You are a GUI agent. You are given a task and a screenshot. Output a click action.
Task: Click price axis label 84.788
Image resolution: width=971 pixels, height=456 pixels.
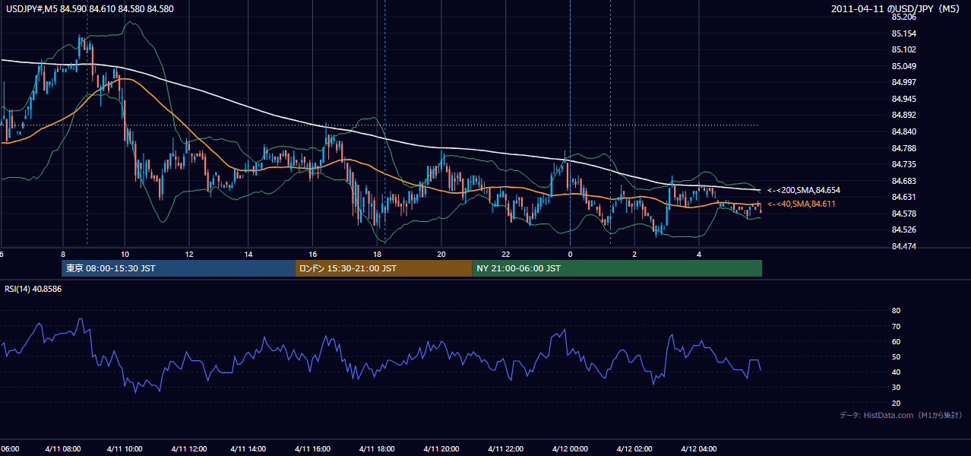[x=903, y=148]
